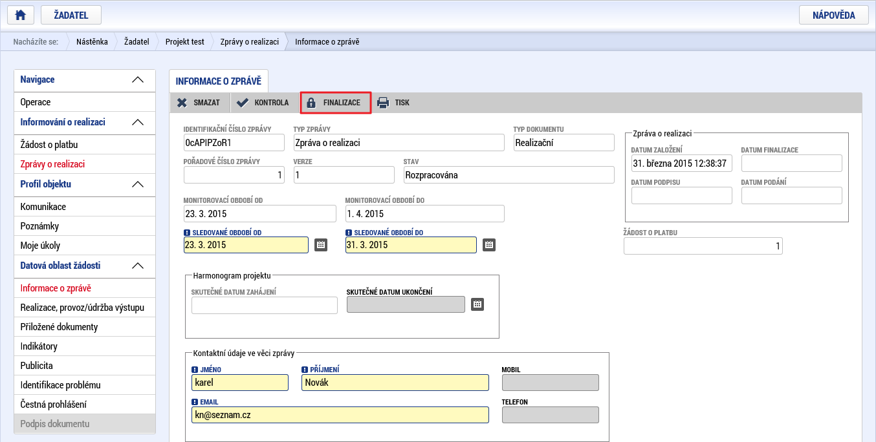876x442 pixels.
Task: Open the calendar for Sledované období do
Action: [x=489, y=245]
